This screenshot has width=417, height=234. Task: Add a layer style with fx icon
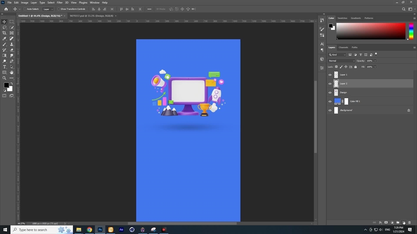click(x=380, y=223)
